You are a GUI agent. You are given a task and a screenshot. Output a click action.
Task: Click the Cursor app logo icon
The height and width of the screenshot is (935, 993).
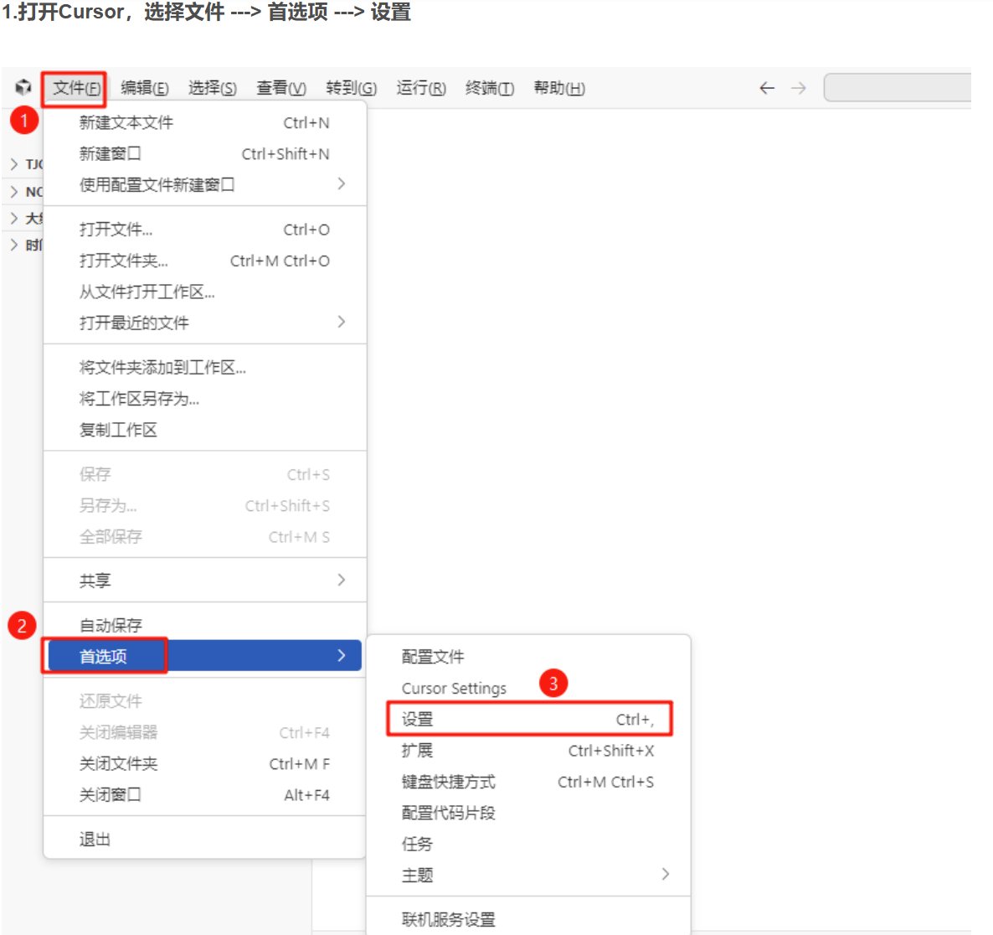point(23,87)
